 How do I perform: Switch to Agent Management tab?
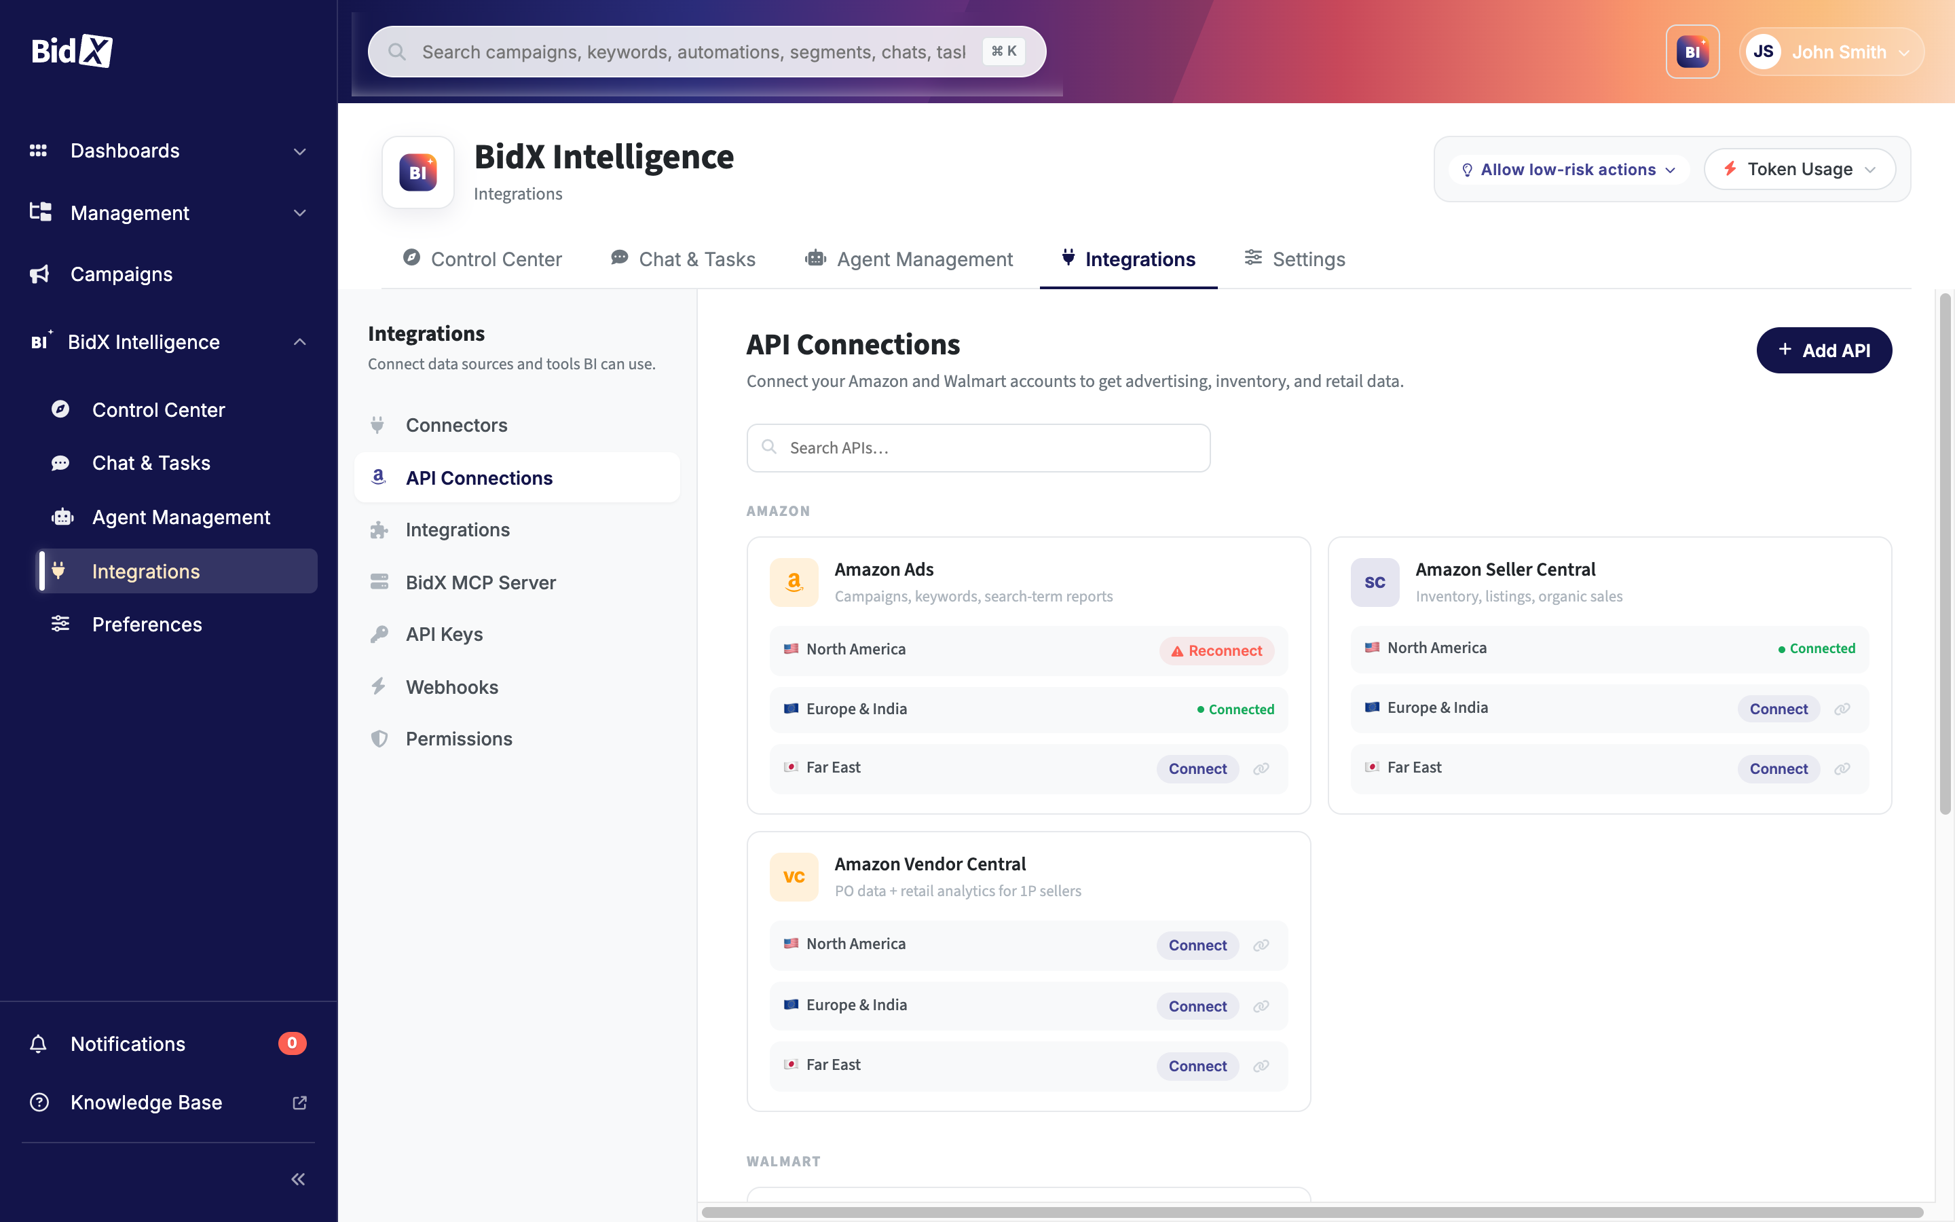[x=908, y=259]
